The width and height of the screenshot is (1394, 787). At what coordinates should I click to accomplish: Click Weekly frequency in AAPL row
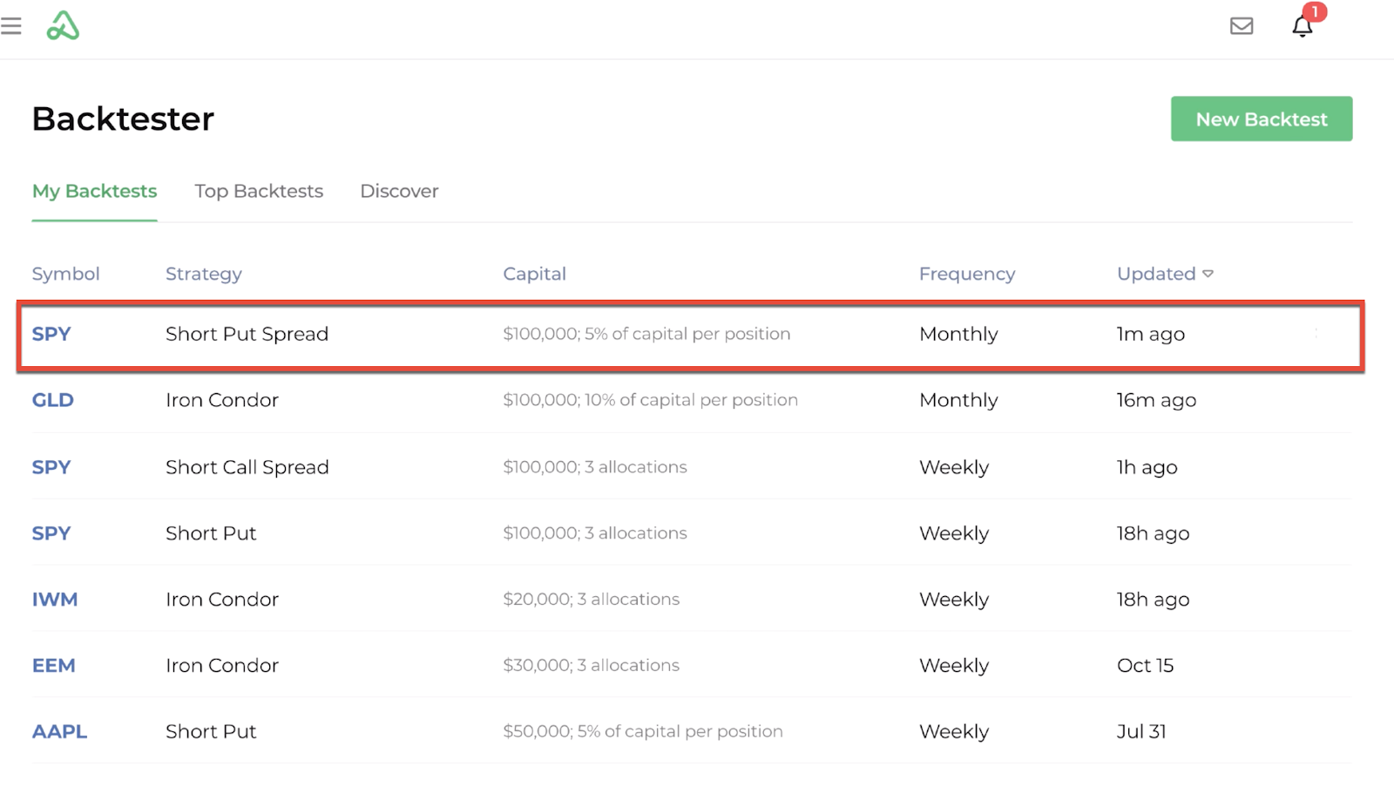pos(954,732)
